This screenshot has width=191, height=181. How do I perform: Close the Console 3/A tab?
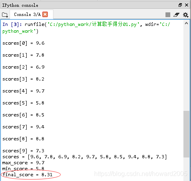pyautogui.click(x=45, y=14)
